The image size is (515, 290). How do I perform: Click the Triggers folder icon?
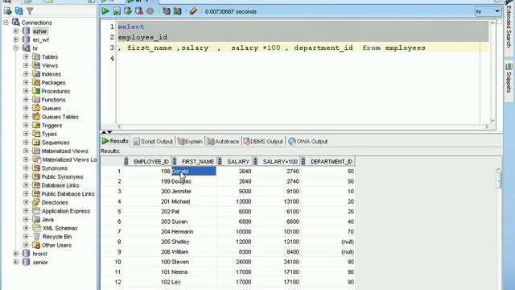click(36, 126)
